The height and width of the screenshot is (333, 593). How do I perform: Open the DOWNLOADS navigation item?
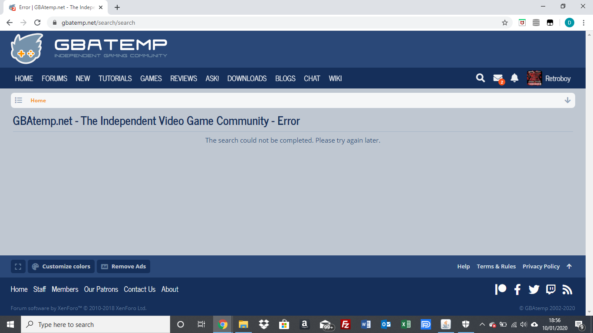(x=247, y=78)
